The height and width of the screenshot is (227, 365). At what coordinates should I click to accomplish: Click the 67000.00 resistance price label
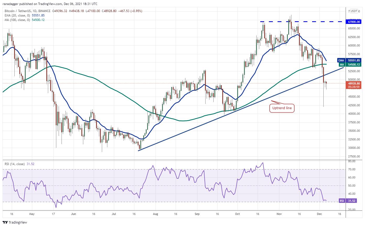point(354,22)
